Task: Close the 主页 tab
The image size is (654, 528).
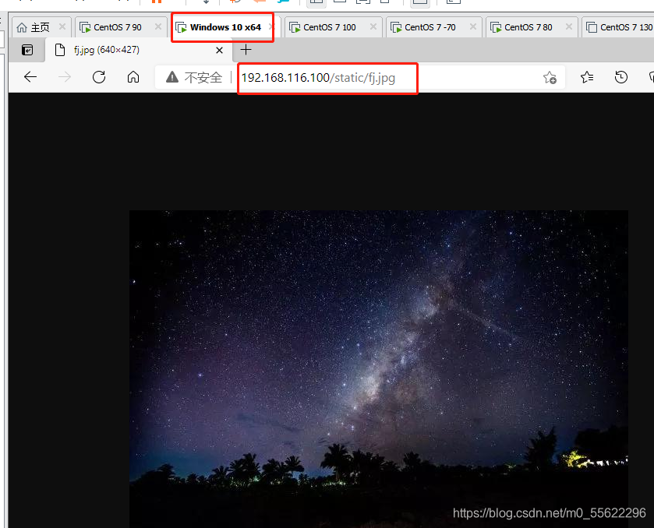Action: (x=62, y=27)
